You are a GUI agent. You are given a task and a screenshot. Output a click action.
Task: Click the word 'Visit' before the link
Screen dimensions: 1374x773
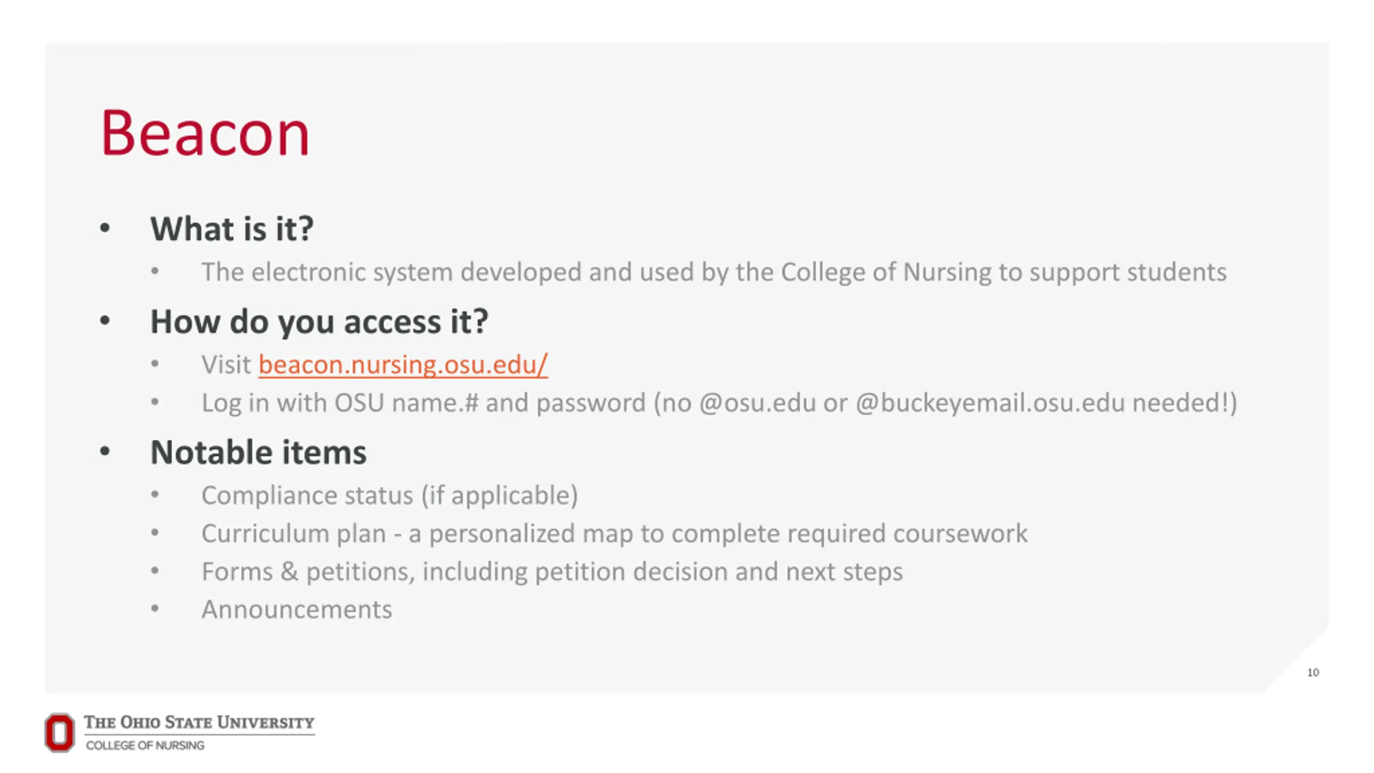point(226,364)
